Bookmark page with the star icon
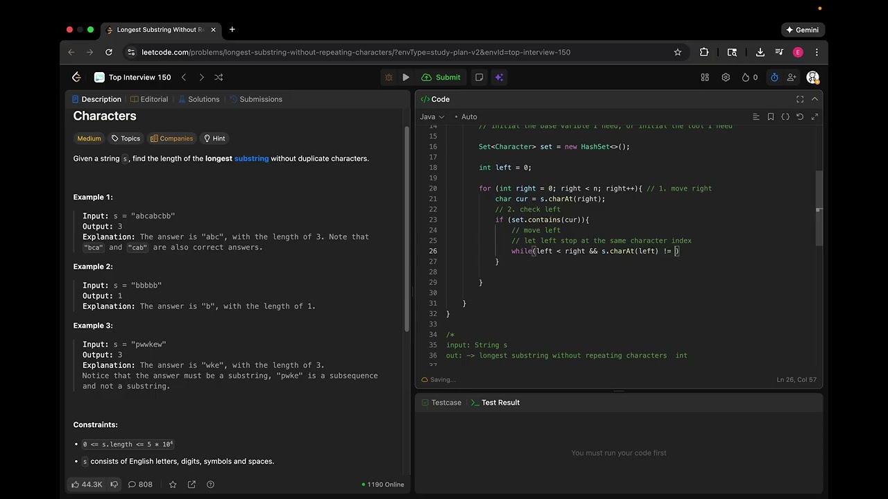 (x=678, y=52)
